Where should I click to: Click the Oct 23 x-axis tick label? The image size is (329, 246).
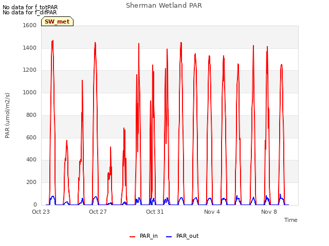click(41, 212)
